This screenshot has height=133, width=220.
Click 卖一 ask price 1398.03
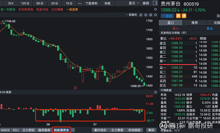coord(177,61)
